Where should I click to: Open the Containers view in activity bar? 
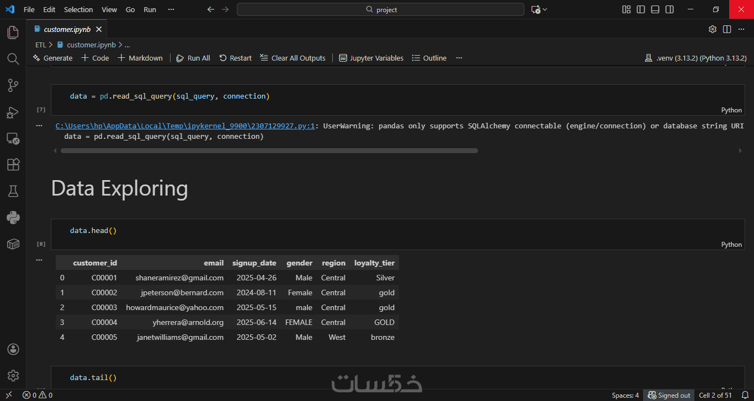click(x=13, y=244)
